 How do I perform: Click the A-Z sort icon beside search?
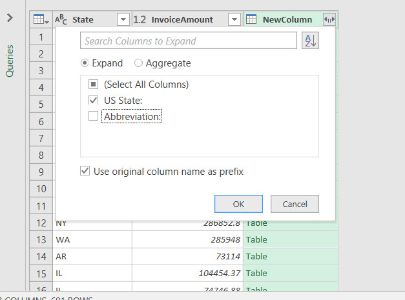310,41
